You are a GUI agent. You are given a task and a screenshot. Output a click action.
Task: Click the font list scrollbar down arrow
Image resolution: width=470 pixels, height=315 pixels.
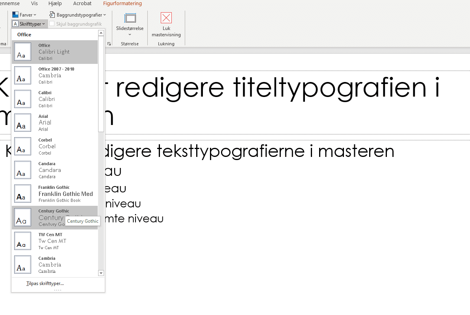click(101, 273)
